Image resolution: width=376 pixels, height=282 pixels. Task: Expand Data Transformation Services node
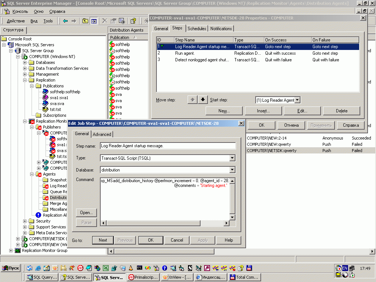[x=25, y=69]
